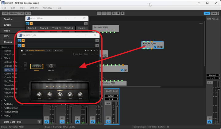Adjust the fader on right panel output
221x129 pixels.
click(219, 89)
